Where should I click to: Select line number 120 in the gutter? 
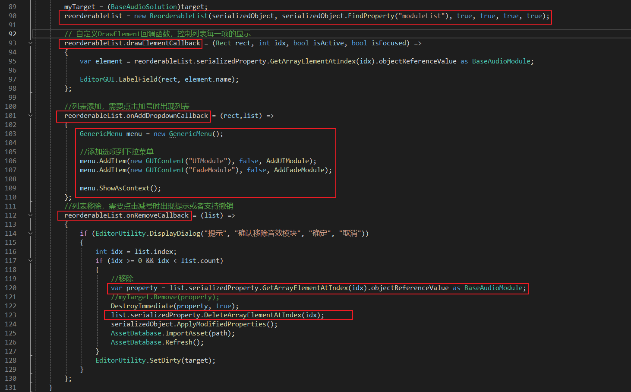click(10, 288)
